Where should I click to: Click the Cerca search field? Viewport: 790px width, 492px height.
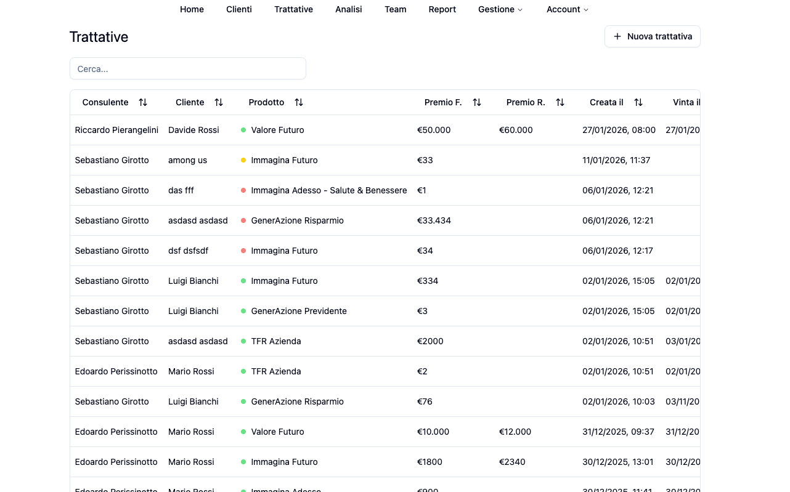point(187,68)
